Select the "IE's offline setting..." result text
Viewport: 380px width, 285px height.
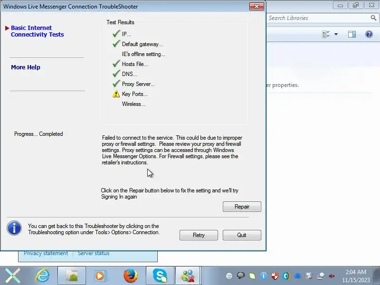click(143, 54)
